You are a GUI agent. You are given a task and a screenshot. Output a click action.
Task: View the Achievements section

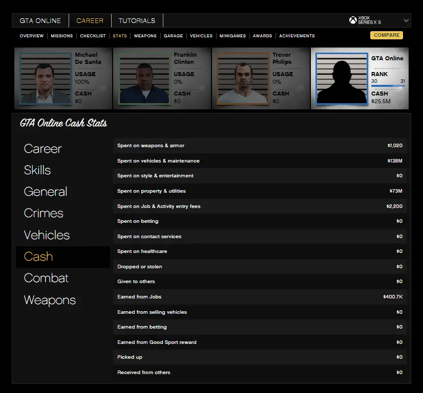(x=297, y=36)
